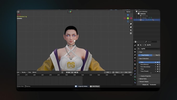
Task: Click the End frame field 510
Action: click(x=128, y=72)
